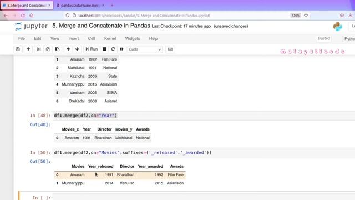This screenshot has width=355, height=200.
Task: Click the code cell In [50]
Action: click(204, 153)
